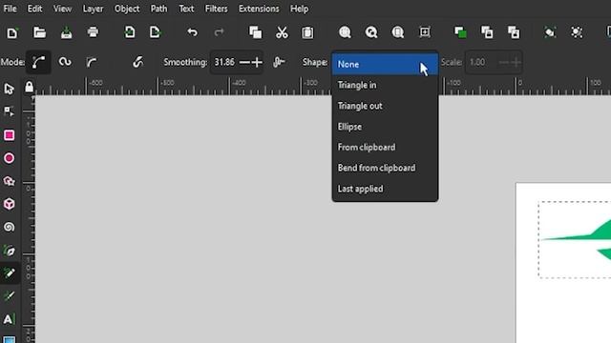Open the Edit menu

(x=34, y=9)
